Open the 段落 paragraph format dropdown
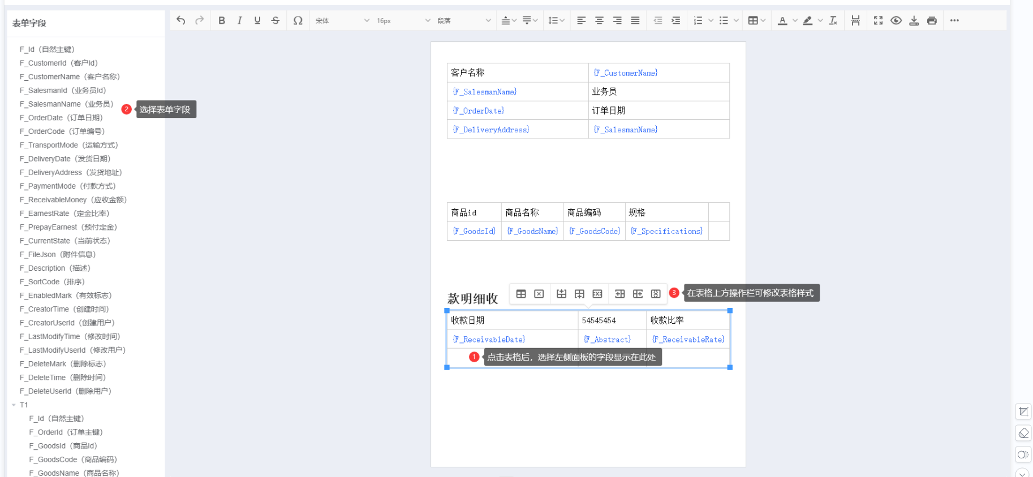This screenshot has height=477, width=1033. (x=464, y=20)
